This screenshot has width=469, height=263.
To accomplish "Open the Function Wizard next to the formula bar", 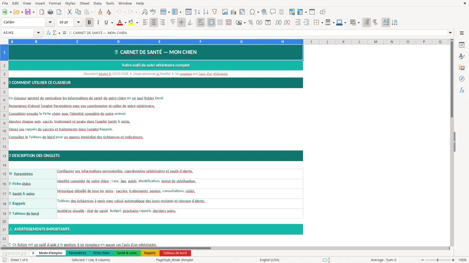I will (49, 33).
